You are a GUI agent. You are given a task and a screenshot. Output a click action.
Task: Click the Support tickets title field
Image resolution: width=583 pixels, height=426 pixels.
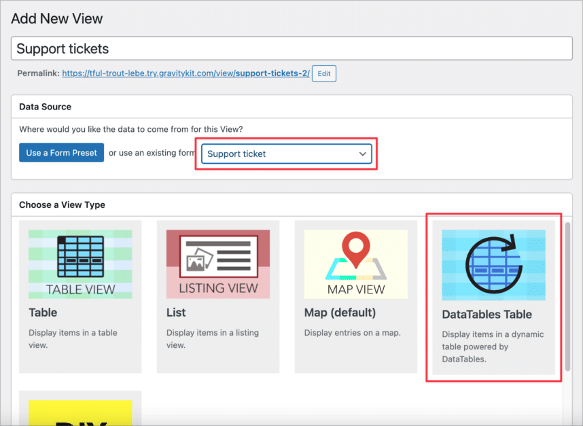click(x=292, y=48)
